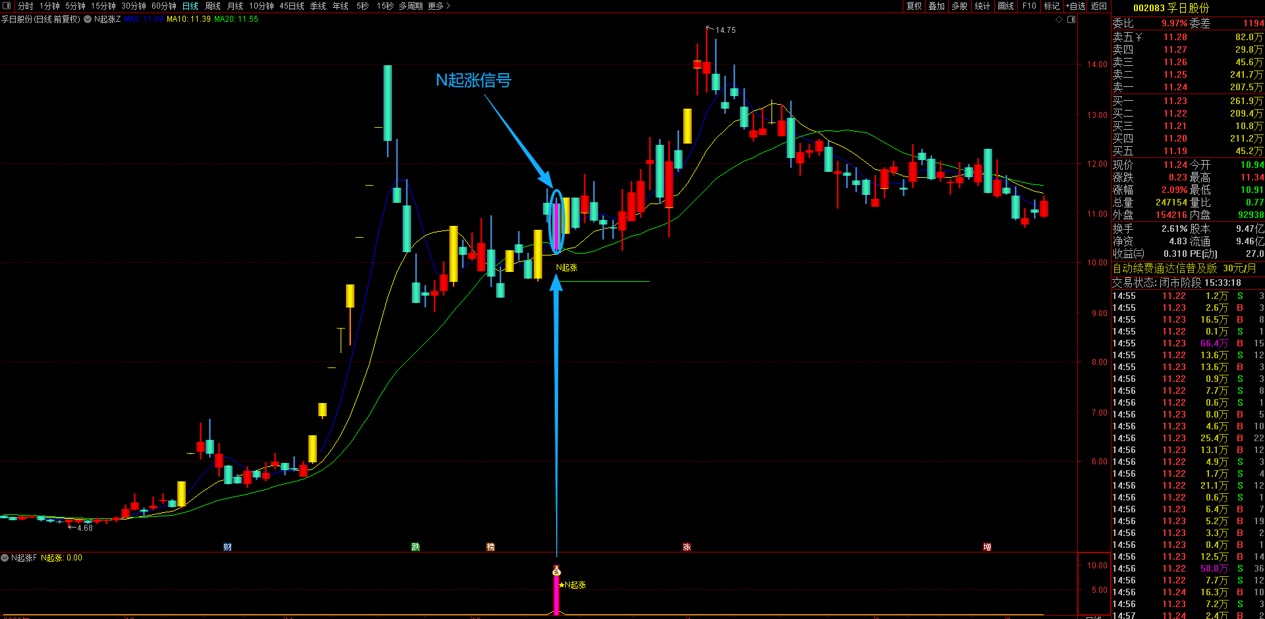Switch to 年线 yearly chart
This screenshot has height=619, width=1265.
coord(341,6)
